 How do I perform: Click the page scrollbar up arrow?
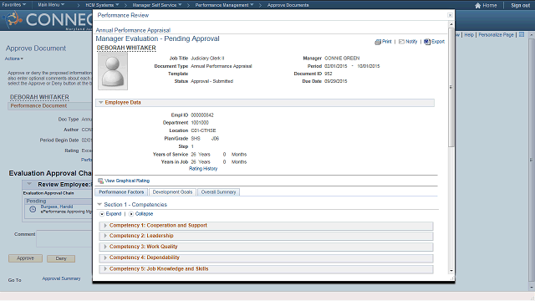click(532, 35)
